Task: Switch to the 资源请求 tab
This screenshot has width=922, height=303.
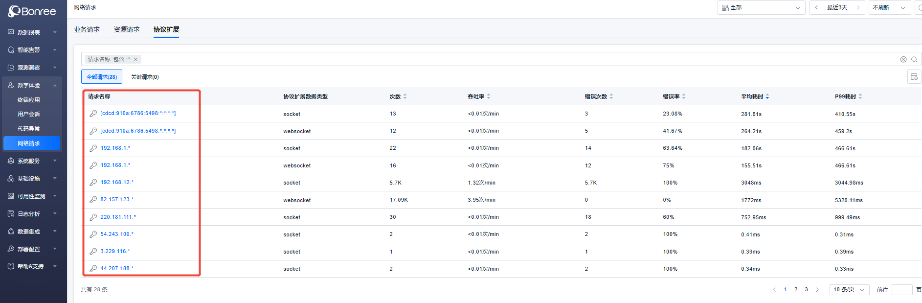Action: tap(127, 30)
